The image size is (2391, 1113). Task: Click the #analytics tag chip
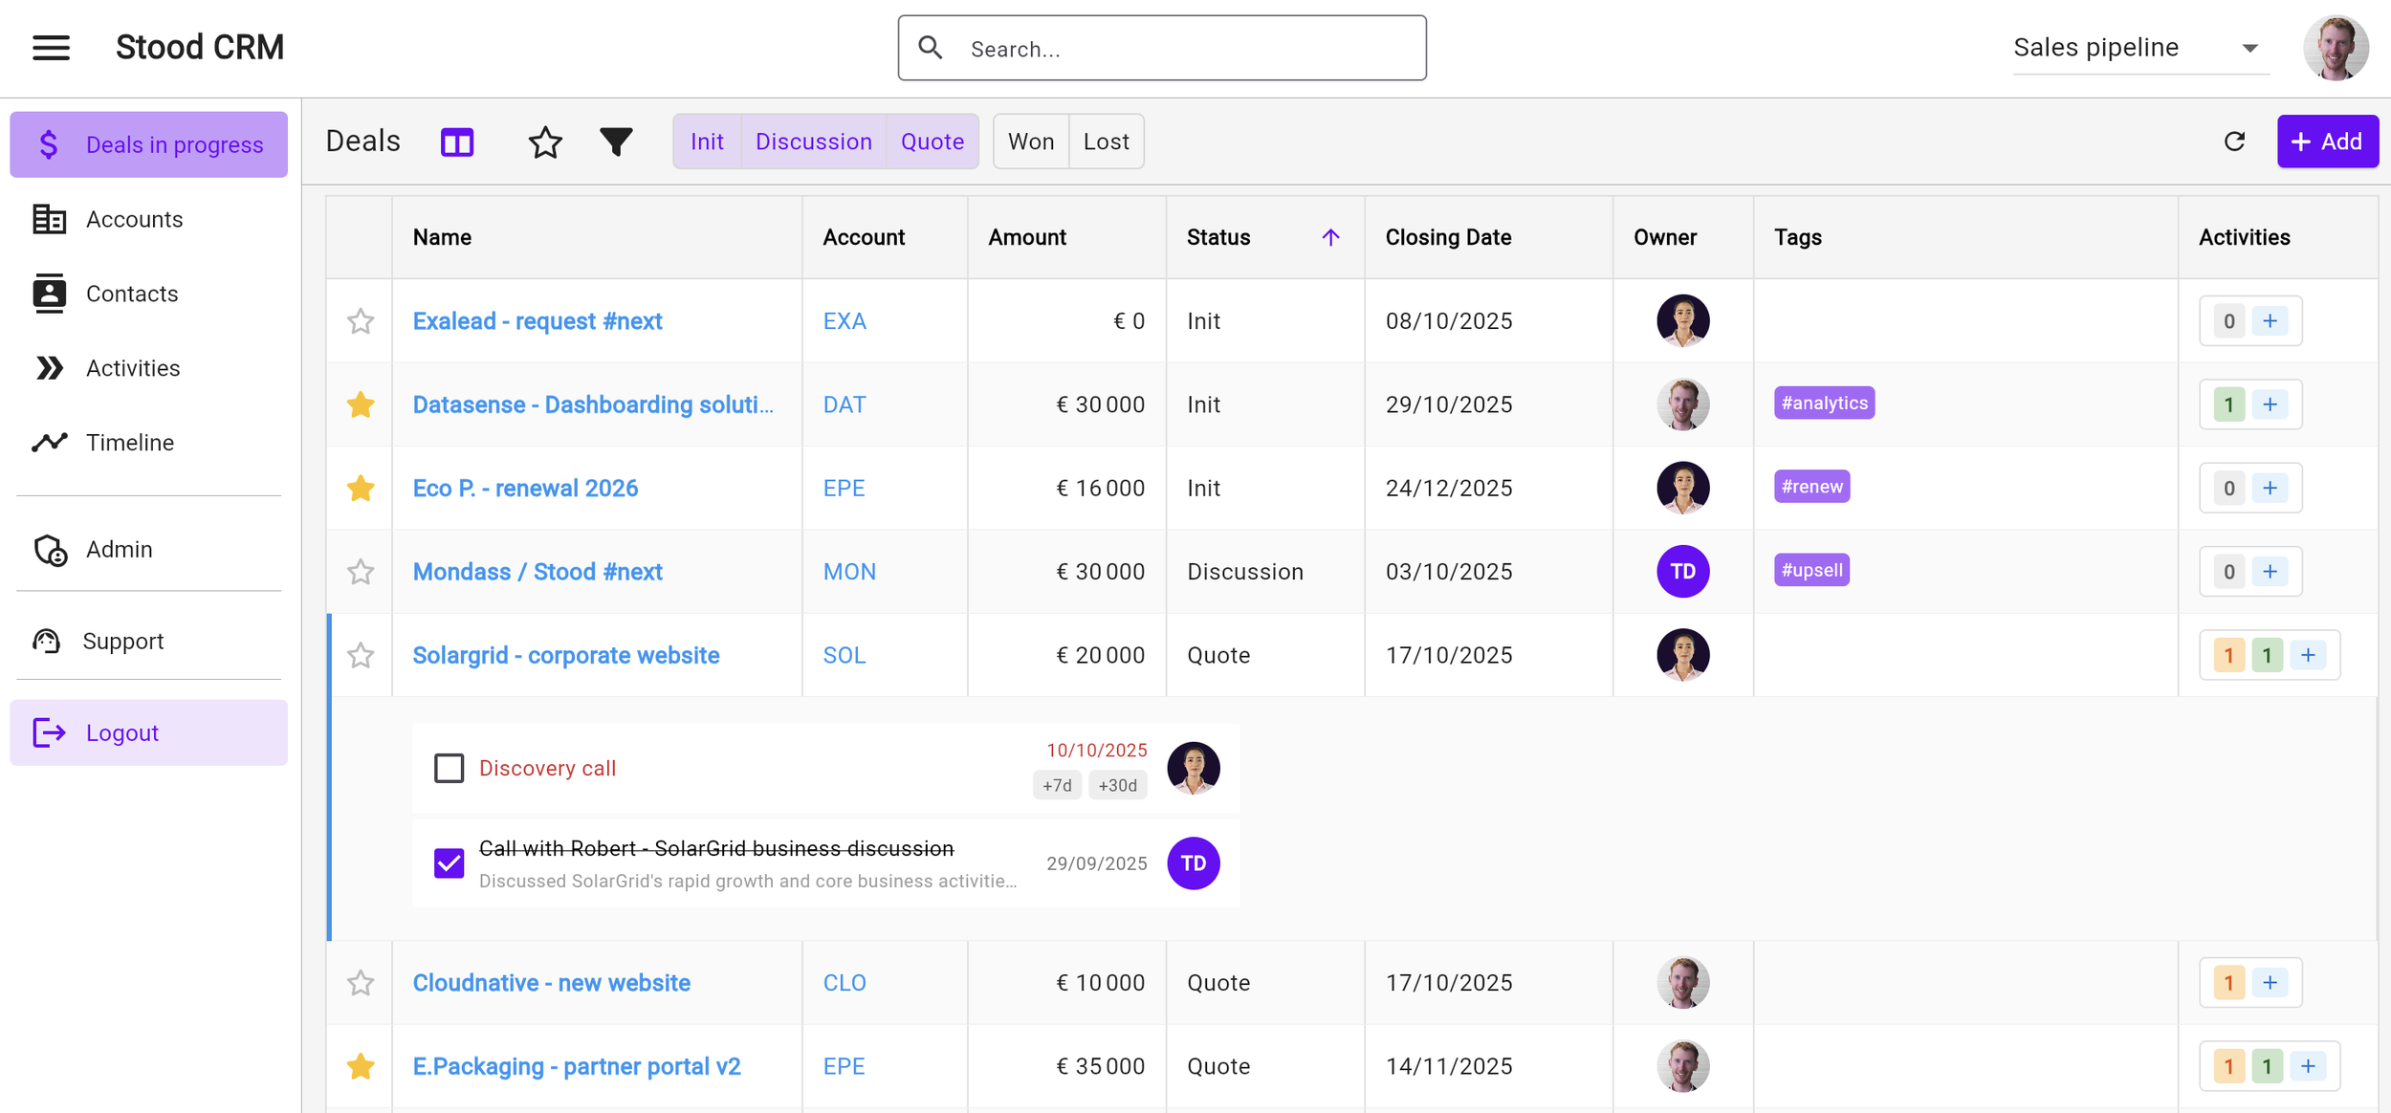coord(1824,404)
